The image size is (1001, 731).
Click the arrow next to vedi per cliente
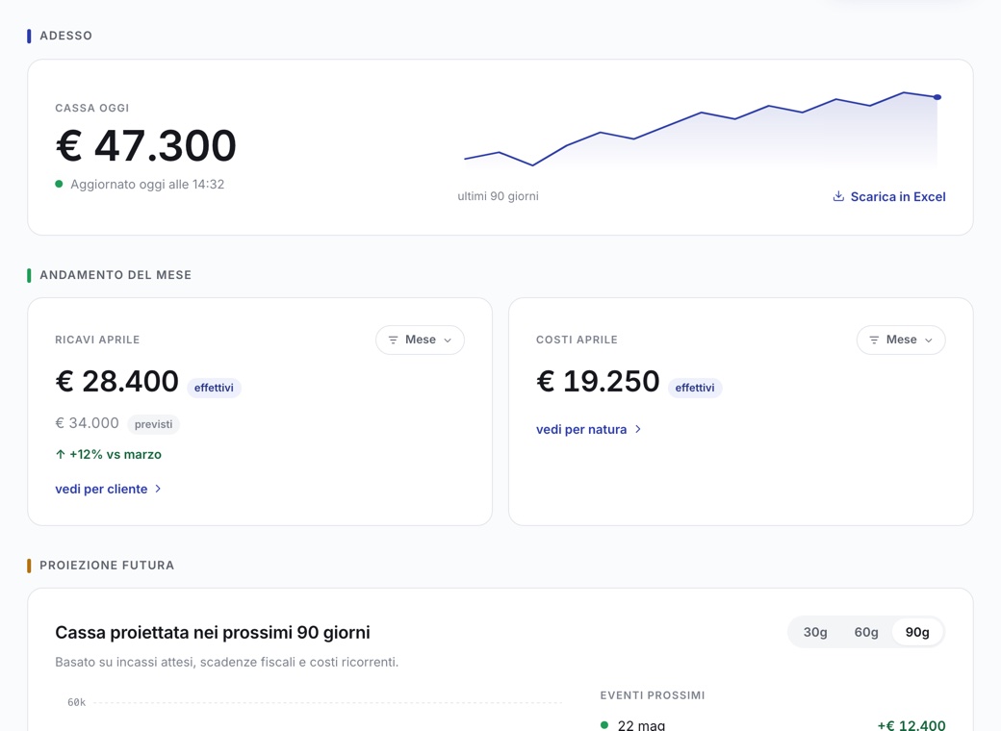point(158,489)
